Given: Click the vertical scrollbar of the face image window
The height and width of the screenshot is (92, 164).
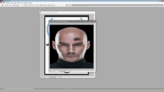Looking at the screenshot, I should (95, 47).
